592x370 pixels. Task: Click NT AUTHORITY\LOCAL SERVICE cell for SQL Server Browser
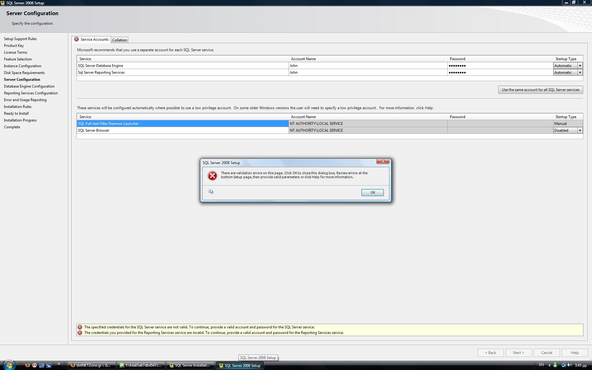[x=368, y=130]
